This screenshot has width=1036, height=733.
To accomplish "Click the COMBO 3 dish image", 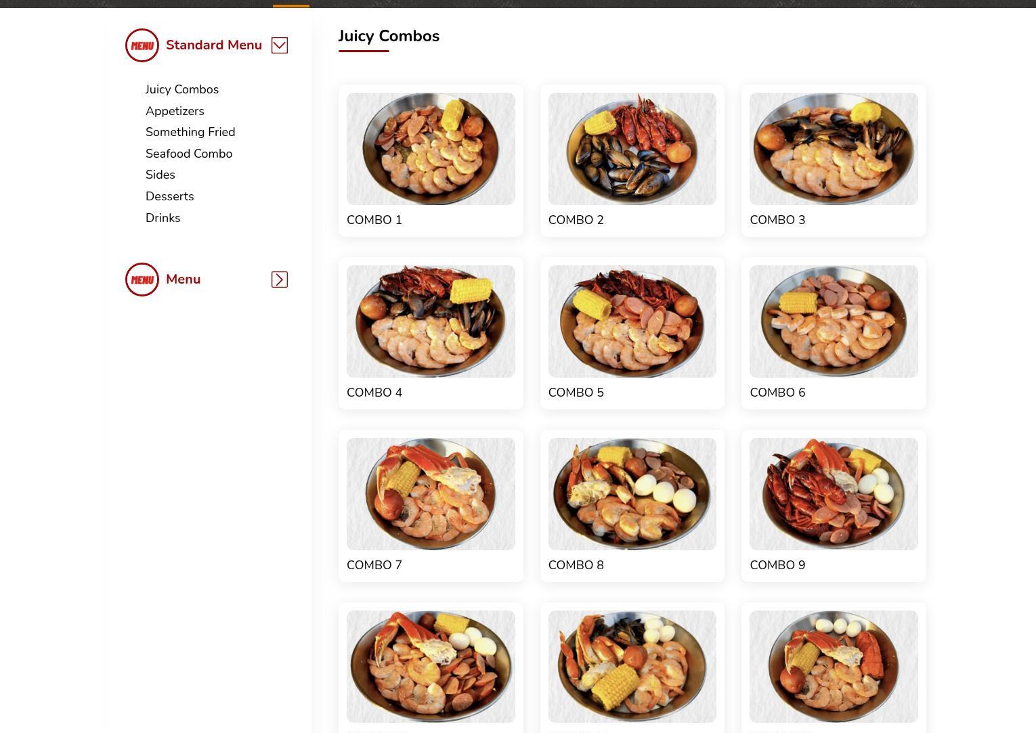I will (x=834, y=149).
